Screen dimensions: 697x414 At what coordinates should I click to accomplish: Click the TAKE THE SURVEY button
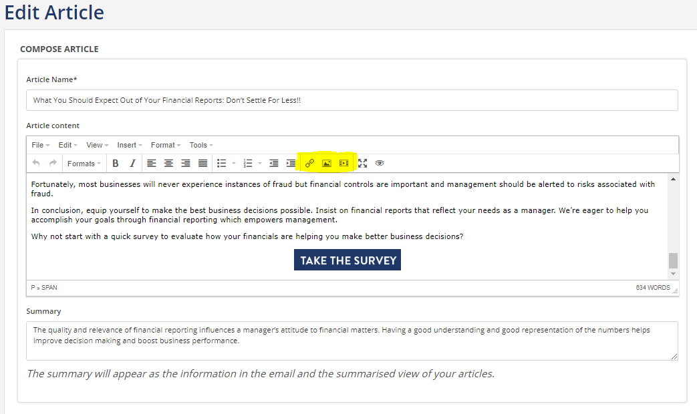click(347, 260)
